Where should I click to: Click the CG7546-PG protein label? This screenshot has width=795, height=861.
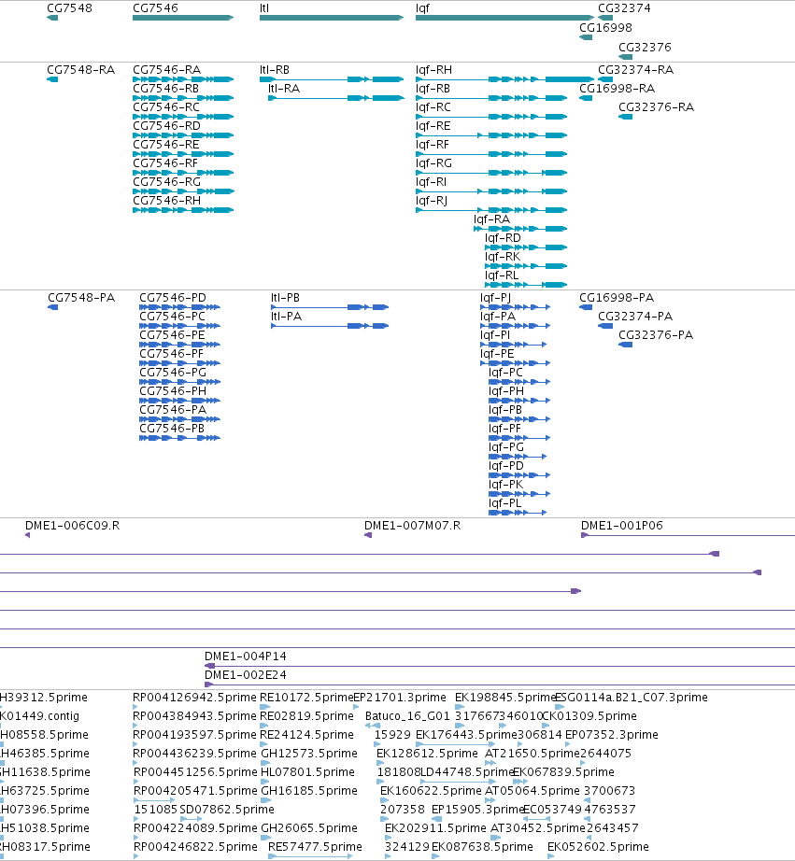(x=173, y=373)
